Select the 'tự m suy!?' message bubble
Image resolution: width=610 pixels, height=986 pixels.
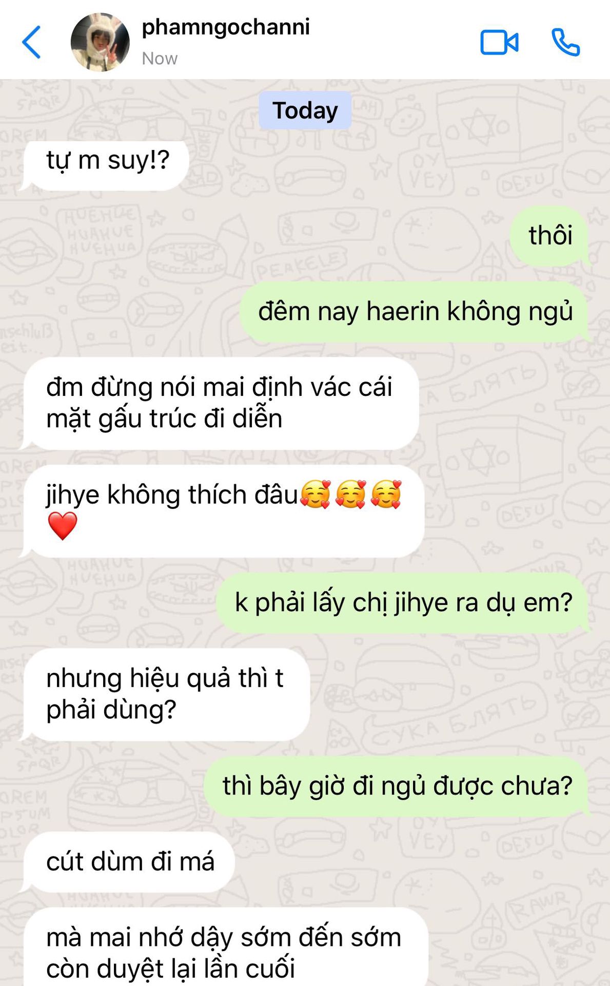tap(105, 165)
